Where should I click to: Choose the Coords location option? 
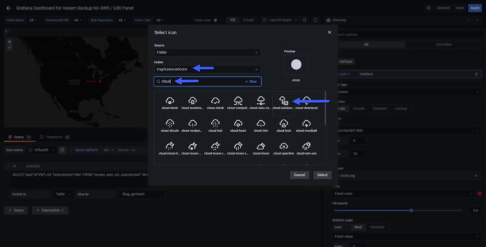(358, 109)
